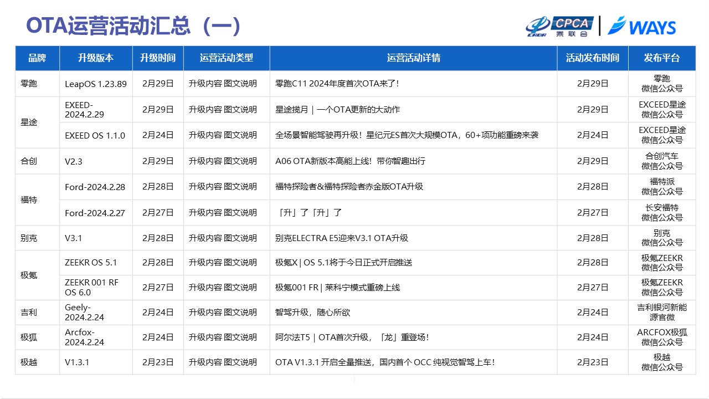The width and height of the screenshot is (709, 399).
Task: Click 福特派 微信公众号 platform cell
Action: click(x=662, y=187)
